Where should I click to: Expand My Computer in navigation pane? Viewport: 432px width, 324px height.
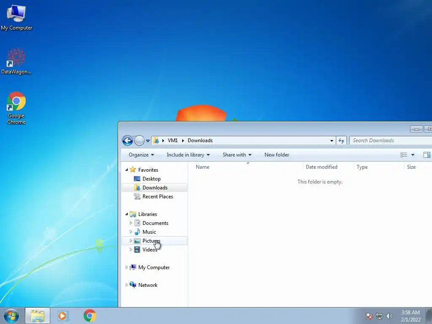click(x=127, y=267)
